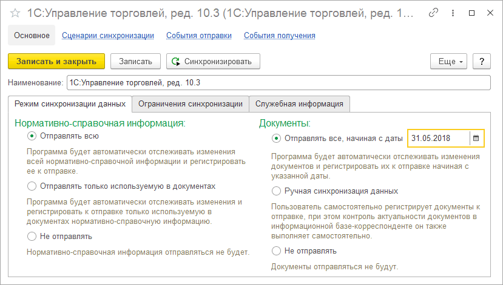This screenshot has height=285, width=503.
Task: Select the Основное navigation tab
Action: click(32, 35)
